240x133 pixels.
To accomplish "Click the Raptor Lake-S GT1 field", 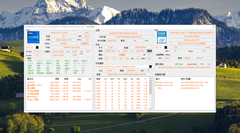I will coord(192,40).
